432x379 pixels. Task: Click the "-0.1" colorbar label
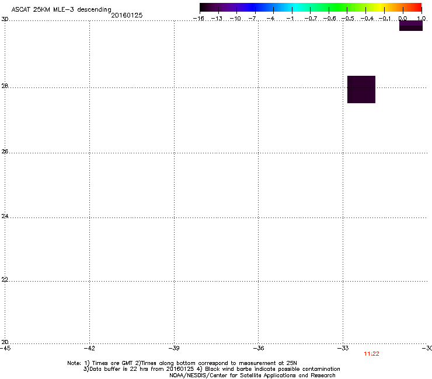click(385, 19)
